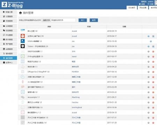
Task: Delete the plugin dated 2017-07-21
Action: coord(153,118)
